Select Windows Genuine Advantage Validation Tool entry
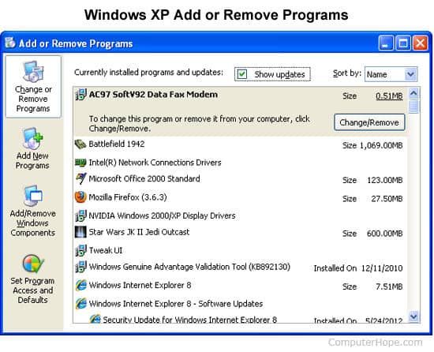 [240, 267]
